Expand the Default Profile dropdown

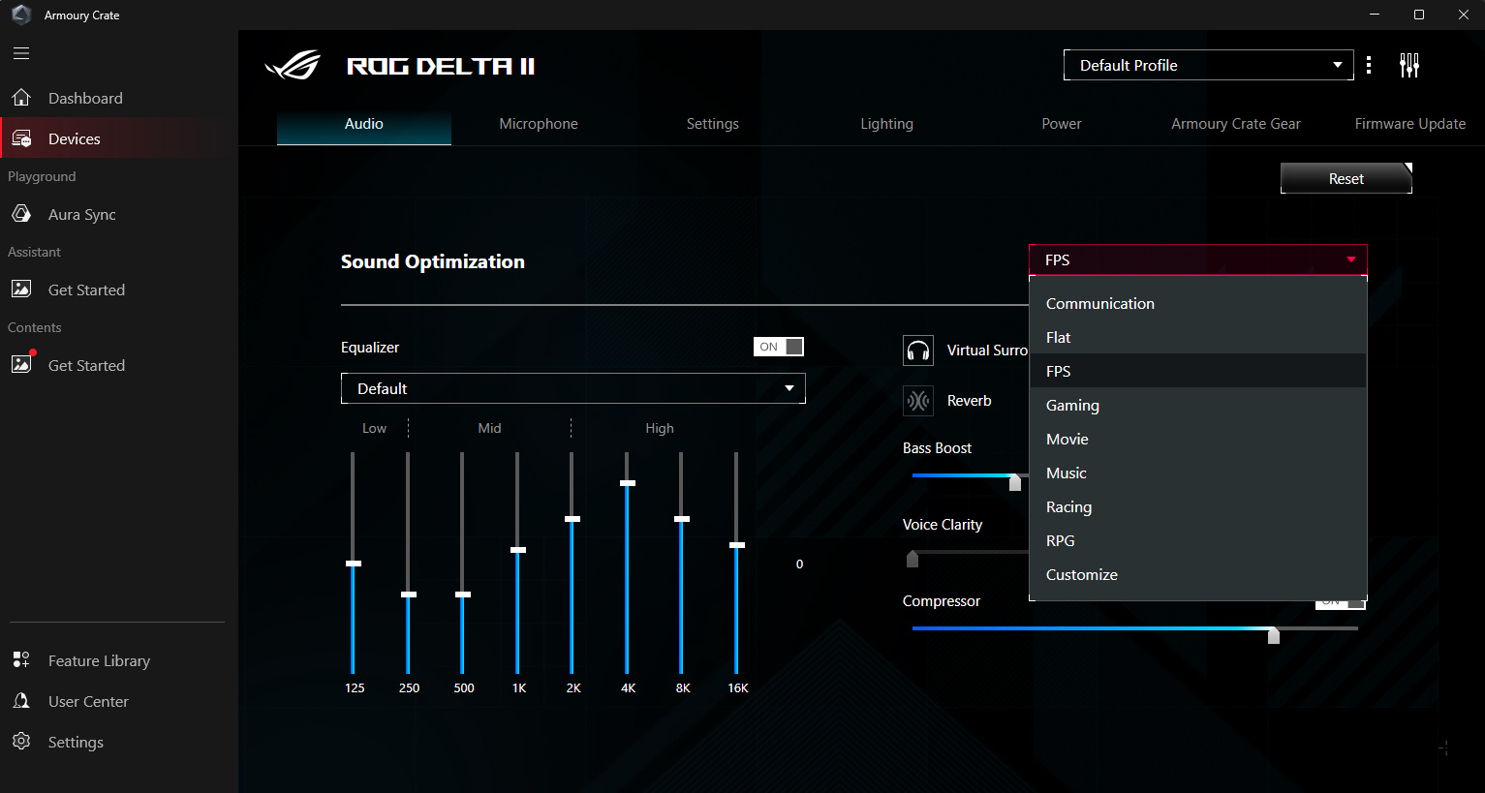[1208, 65]
